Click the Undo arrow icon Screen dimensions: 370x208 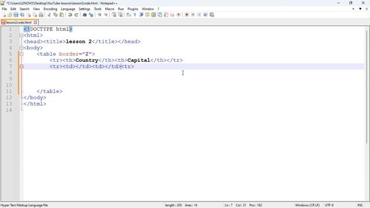pyautogui.click(x=70, y=15)
